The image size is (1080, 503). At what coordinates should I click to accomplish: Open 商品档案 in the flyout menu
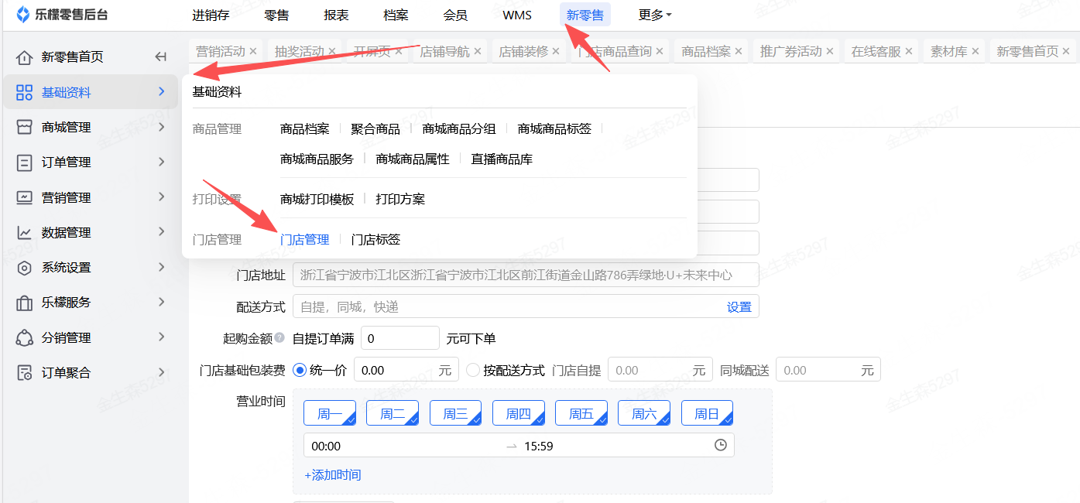tap(305, 129)
